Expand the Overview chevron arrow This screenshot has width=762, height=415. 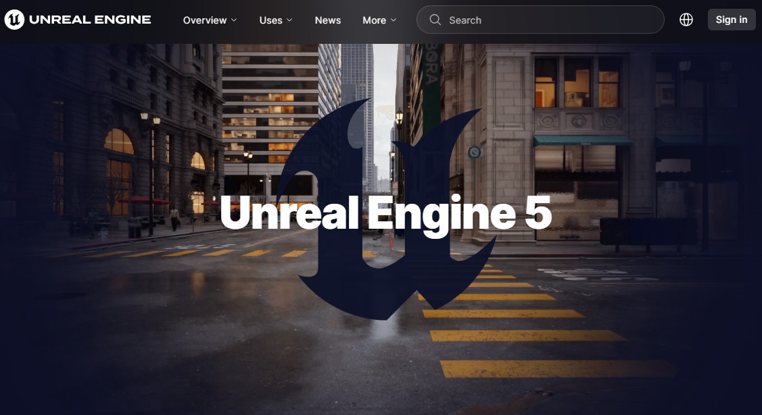coord(234,20)
